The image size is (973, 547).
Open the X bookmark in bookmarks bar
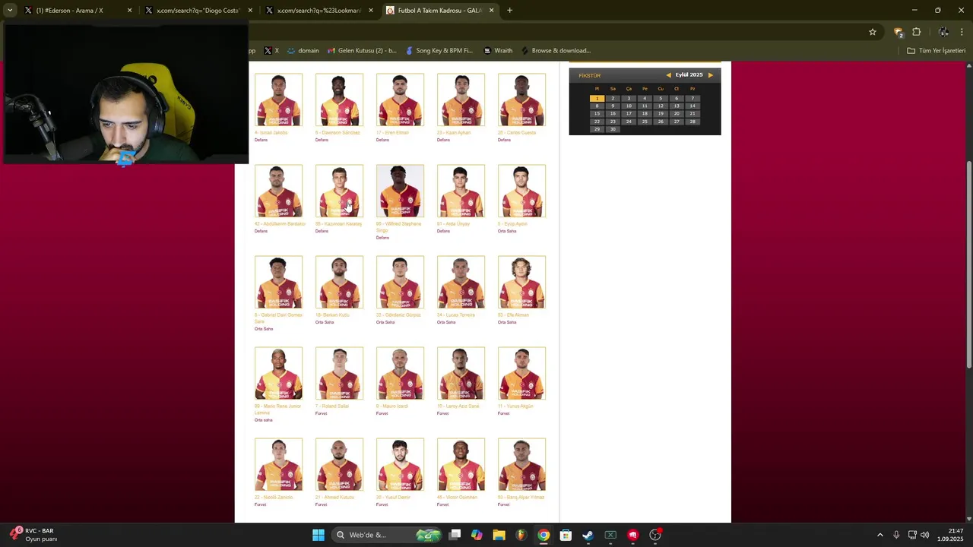point(271,51)
